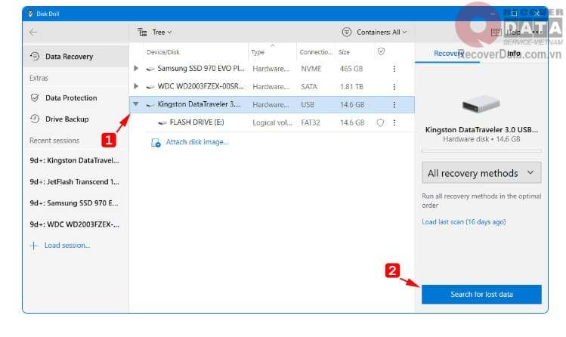Image resolution: width=566 pixels, height=337 pixels.
Task: Open the All recovery methods dropdown
Action: [481, 173]
